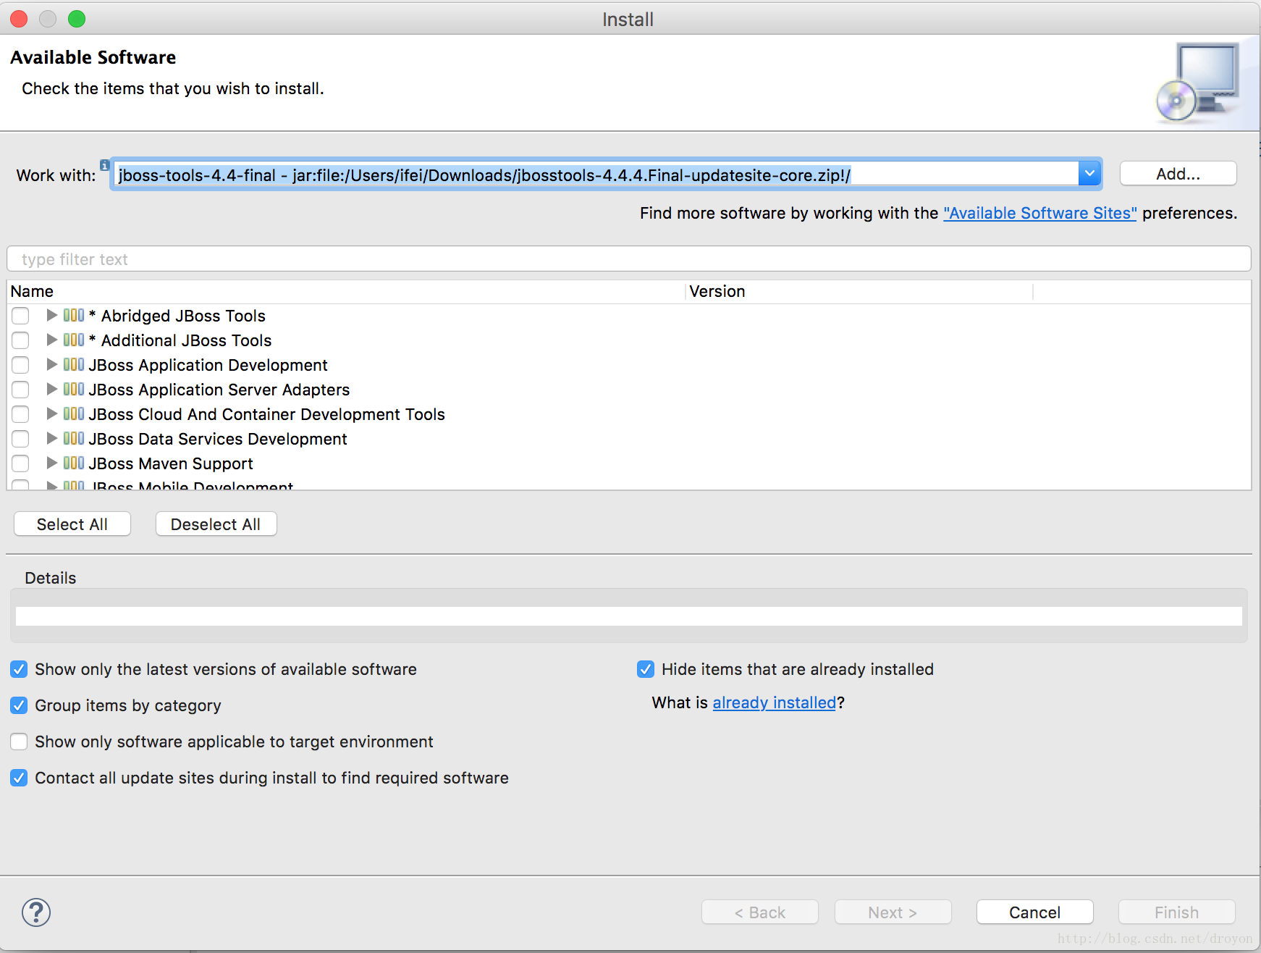1261x953 pixels.
Task: Select JBoss Application Development row label
Action: click(208, 365)
